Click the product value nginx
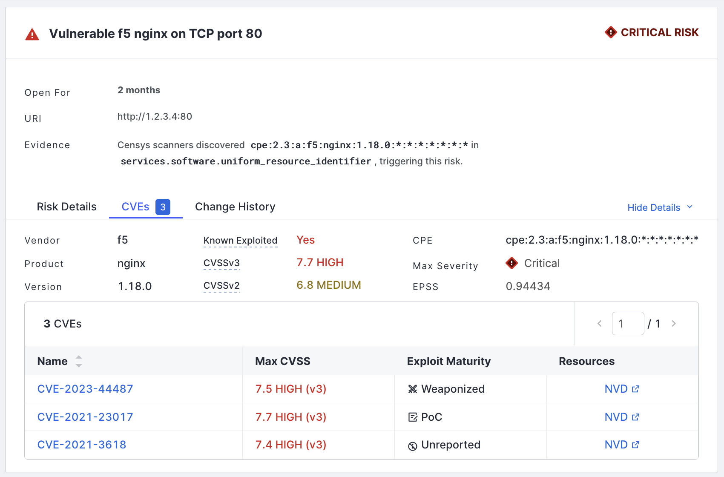Screen dimensions: 724x477 (131, 263)
